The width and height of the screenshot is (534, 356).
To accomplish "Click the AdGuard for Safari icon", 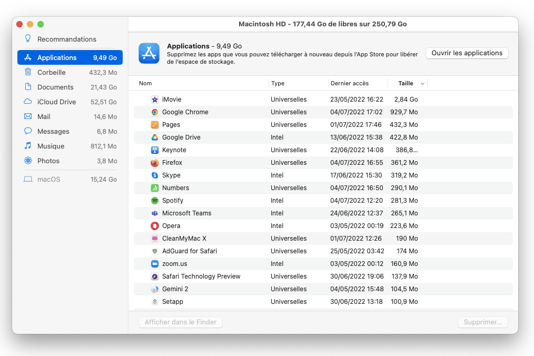I will pyautogui.click(x=155, y=251).
